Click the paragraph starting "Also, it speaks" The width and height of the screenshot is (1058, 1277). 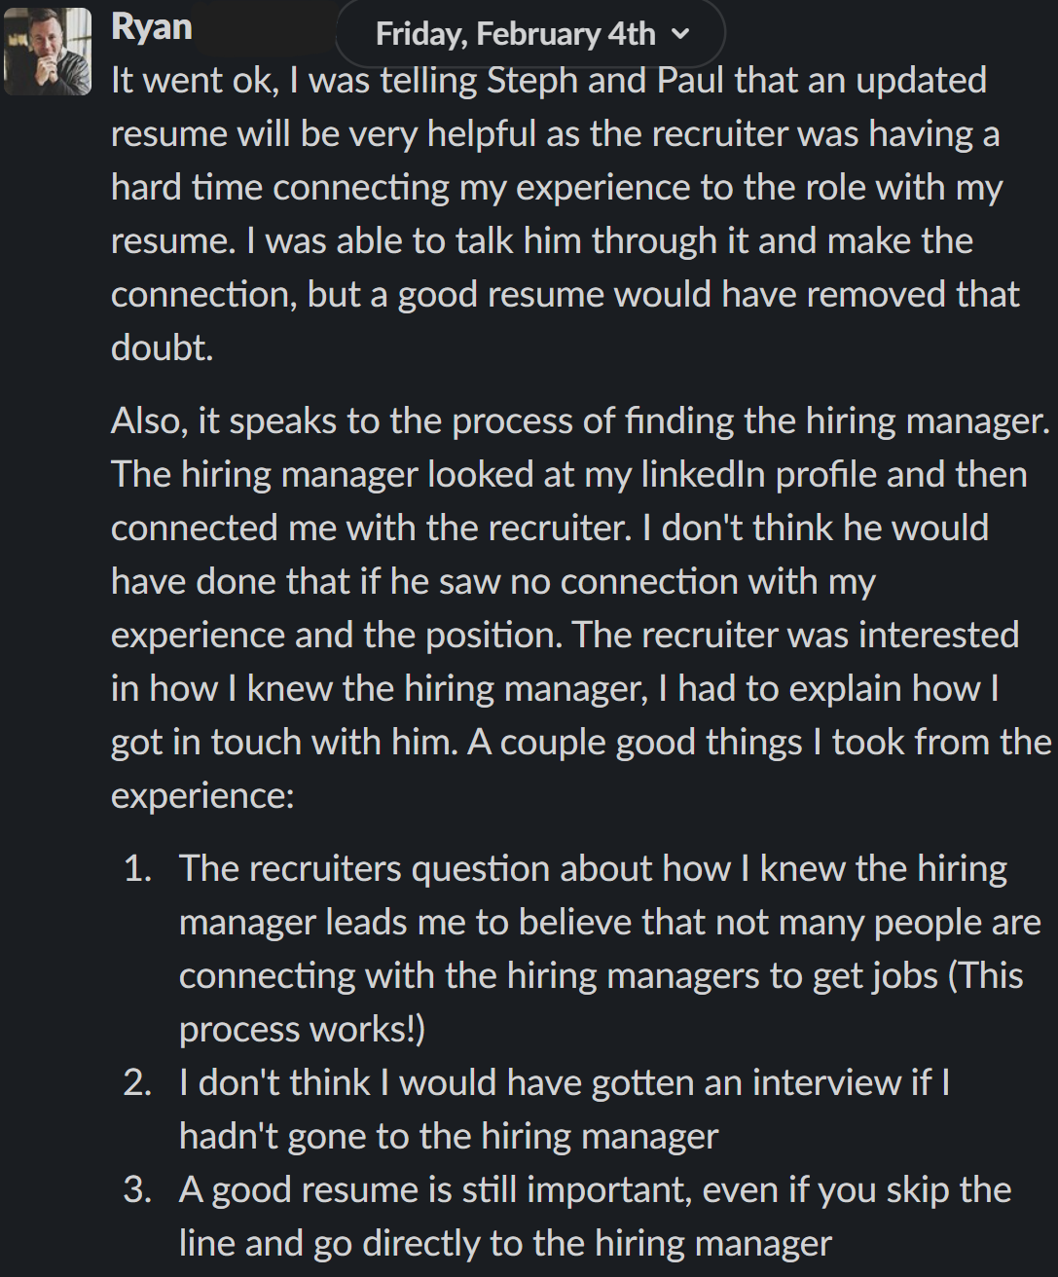(581, 608)
